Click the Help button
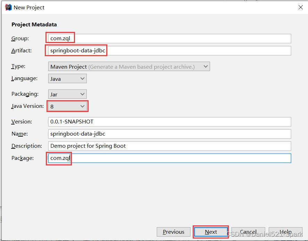 pyautogui.click(x=285, y=232)
